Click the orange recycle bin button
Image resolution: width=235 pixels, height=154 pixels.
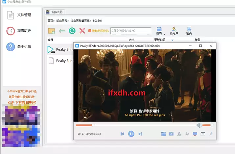[x=98, y=31]
